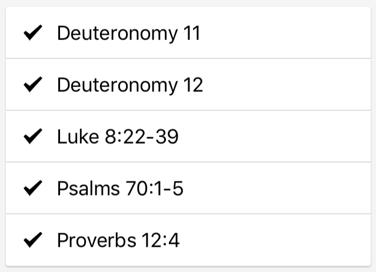View the Proverbs 12:4 verse

[118, 240]
